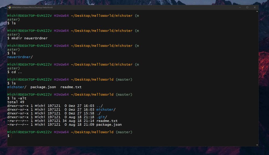Click the scrollbar up arrow

[x=257, y=12]
